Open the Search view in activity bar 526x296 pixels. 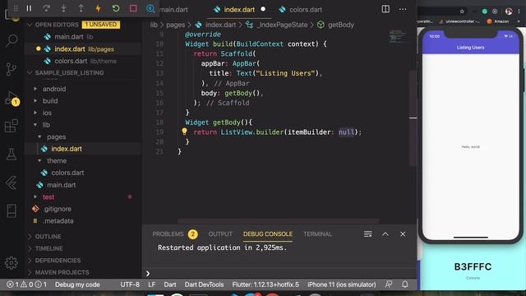(12, 40)
